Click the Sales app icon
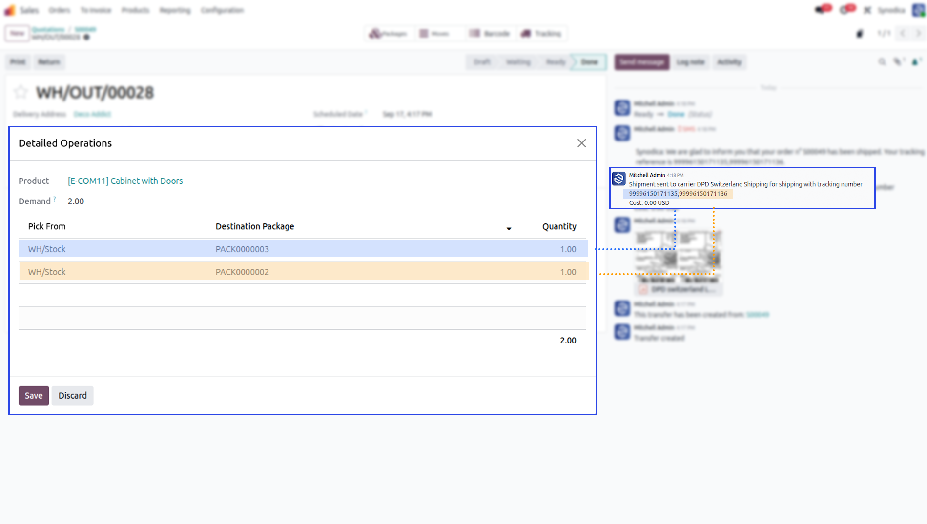Screen dimensions: 927x524 click(x=10, y=10)
